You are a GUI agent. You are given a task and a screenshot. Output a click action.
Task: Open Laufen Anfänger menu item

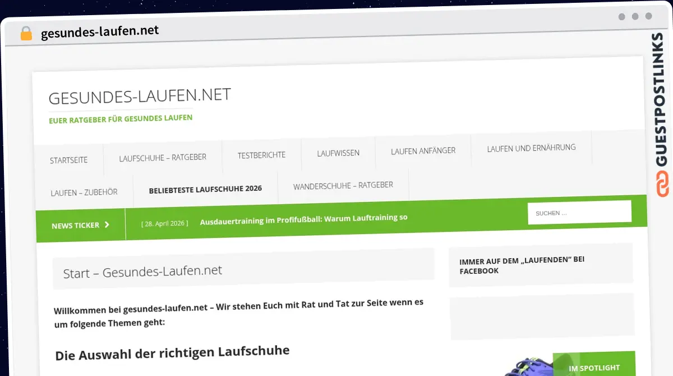(x=423, y=150)
